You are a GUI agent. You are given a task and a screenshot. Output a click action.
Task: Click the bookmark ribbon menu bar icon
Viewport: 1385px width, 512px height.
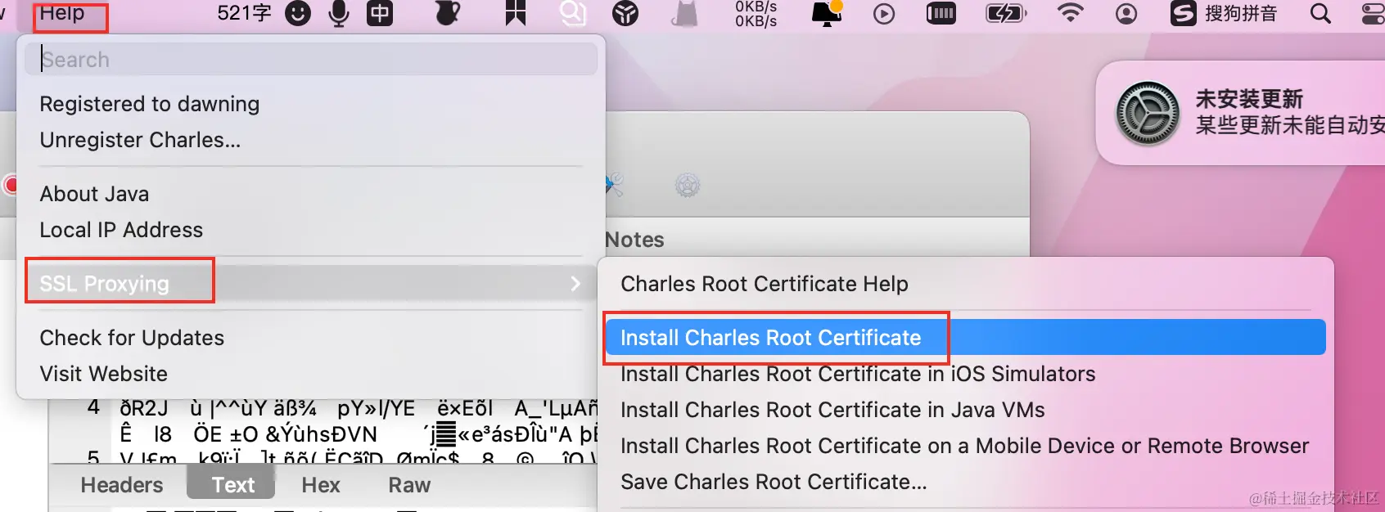click(x=516, y=13)
